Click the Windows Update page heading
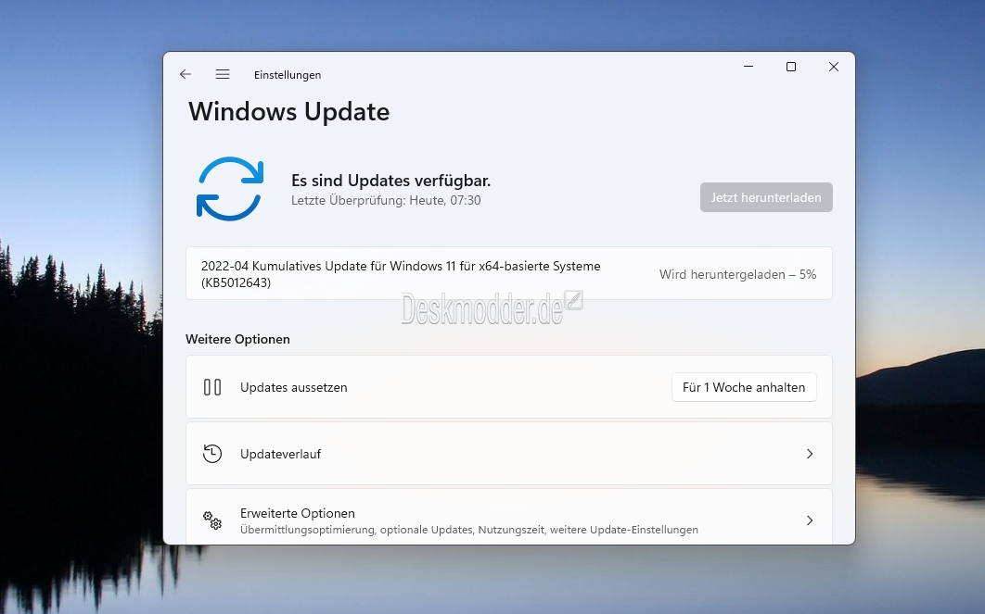This screenshot has width=985, height=614. (289, 112)
